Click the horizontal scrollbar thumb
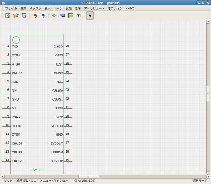 pyautogui.click(x=89, y=177)
